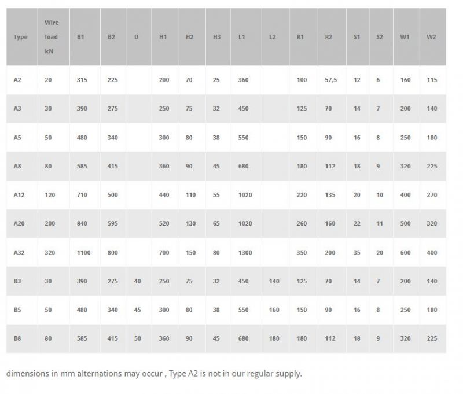Select the W1 value 600

[405, 253]
